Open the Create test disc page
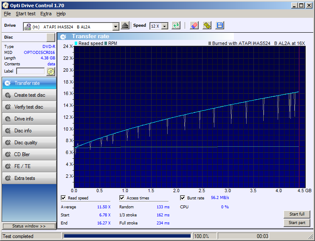The height and width of the screenshot is (241, 315). pos(29,95)
